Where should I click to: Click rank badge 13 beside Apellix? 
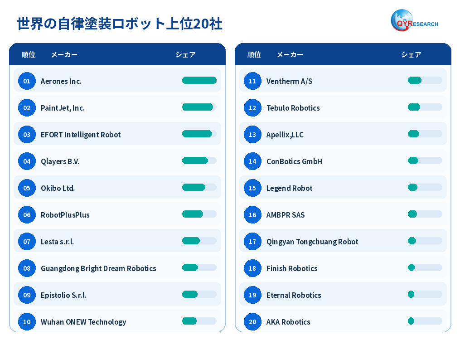pos(252,134)
